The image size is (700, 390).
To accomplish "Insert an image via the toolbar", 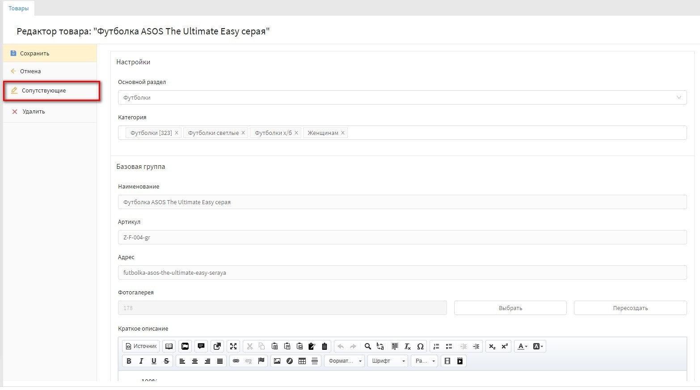I will click(x=277, y=361).
